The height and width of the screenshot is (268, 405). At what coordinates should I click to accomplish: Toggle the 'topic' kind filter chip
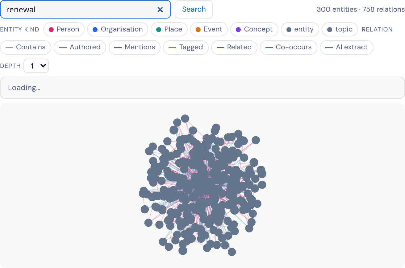(340, 29)
